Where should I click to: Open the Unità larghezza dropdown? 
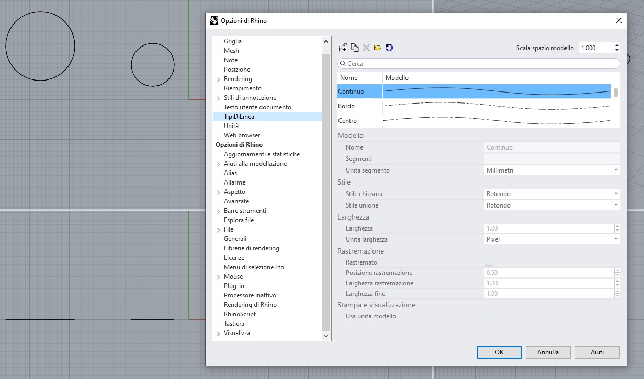[552, 239]
